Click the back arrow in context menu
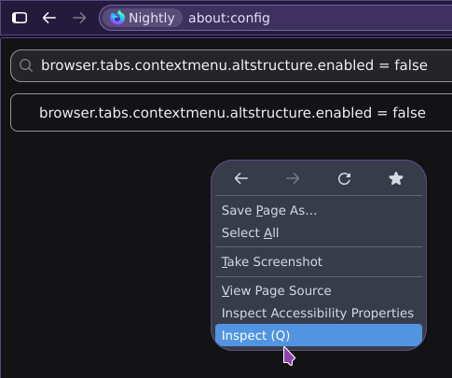The image size is (452, 378). click(x=241, y=178)
